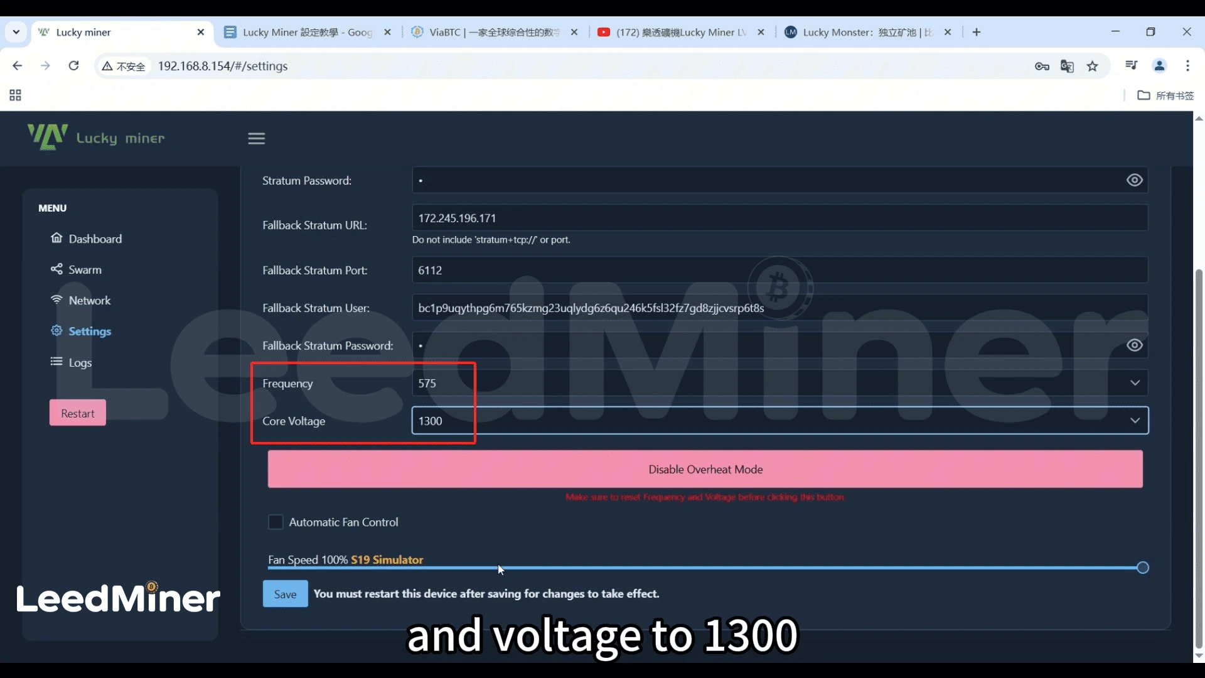
Task: Click the Core Voltage label
Action: pyautogui.click(x=294, y=421)
